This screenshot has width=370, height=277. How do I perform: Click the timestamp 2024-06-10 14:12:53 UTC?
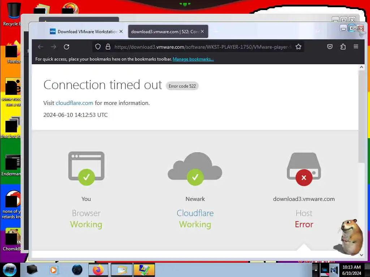pos(76,115)
